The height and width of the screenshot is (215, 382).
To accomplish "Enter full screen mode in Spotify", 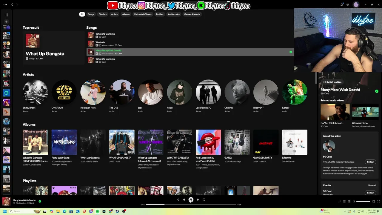I will pos(379,202).
